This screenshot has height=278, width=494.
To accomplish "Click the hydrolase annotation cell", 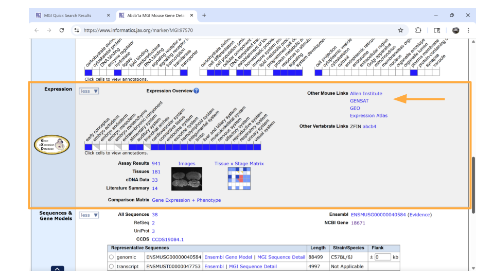I will click(x=117, y=73).
